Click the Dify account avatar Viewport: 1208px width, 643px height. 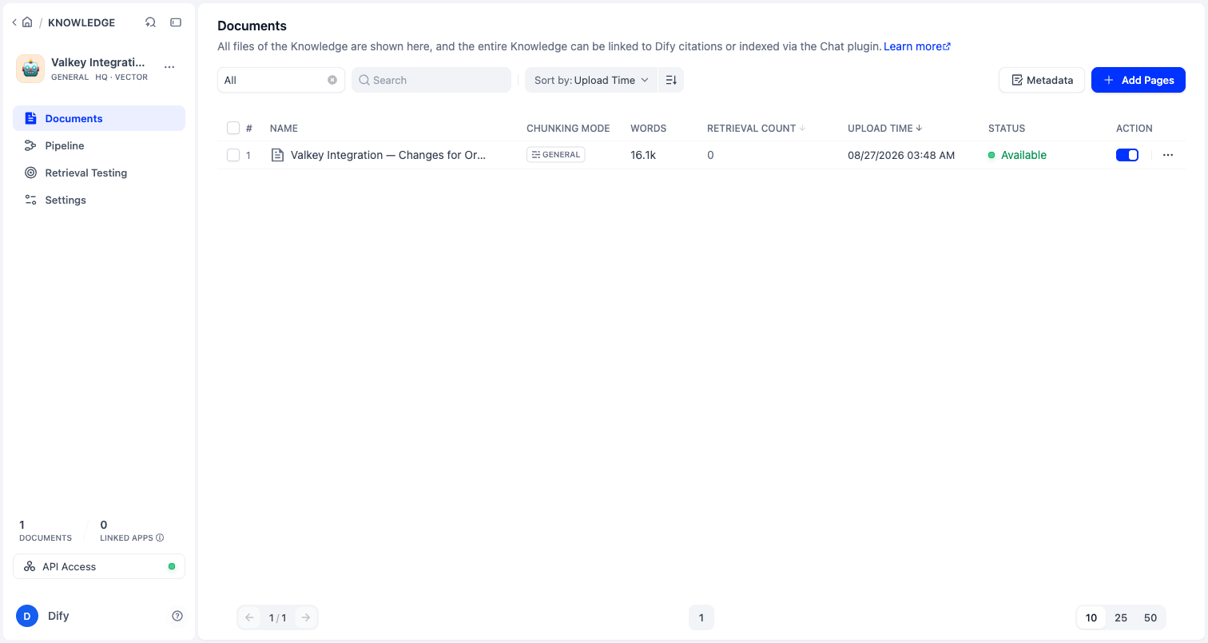point(27,616)
